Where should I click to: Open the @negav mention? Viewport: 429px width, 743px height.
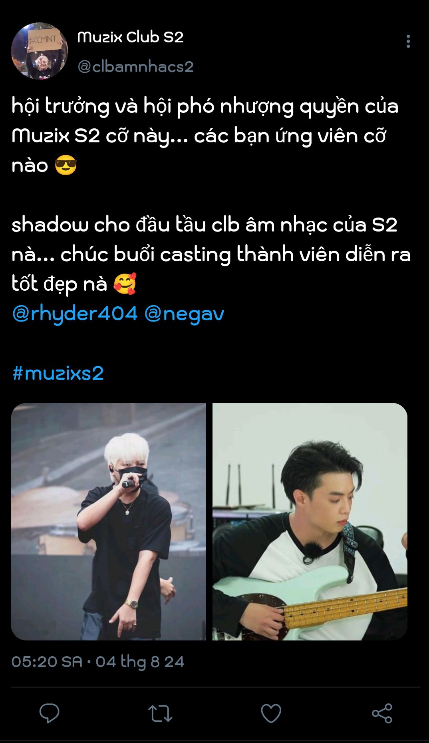click(184, 313)
